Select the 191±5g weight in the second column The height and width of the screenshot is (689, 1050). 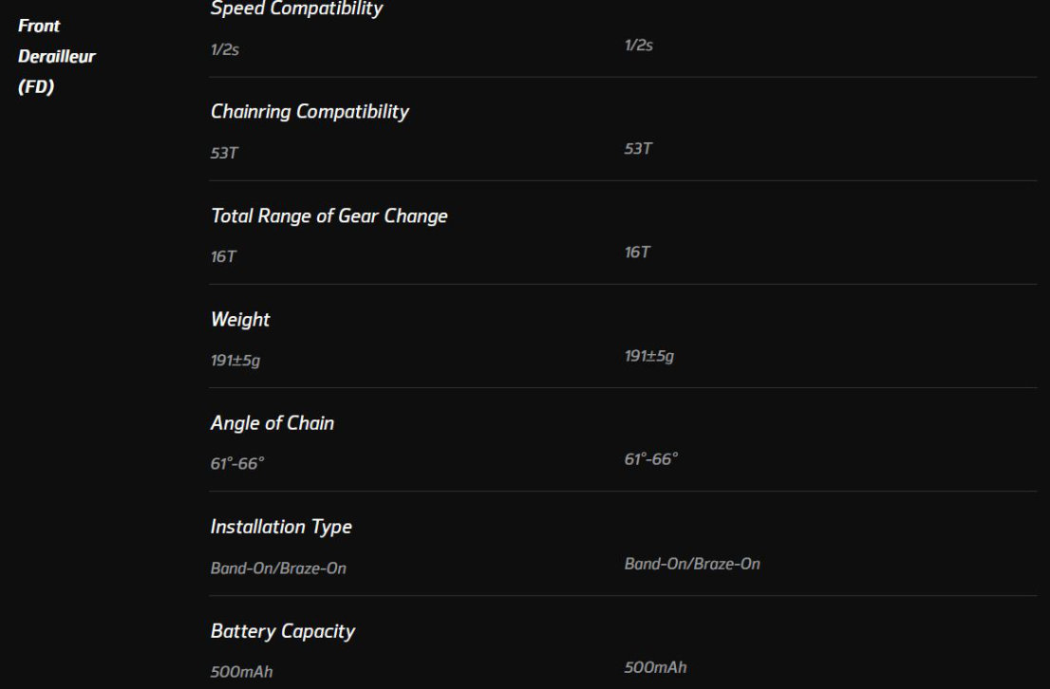click(x=649, y=357)
